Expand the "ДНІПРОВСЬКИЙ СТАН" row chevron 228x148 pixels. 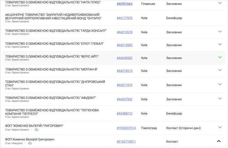point(220,85)
